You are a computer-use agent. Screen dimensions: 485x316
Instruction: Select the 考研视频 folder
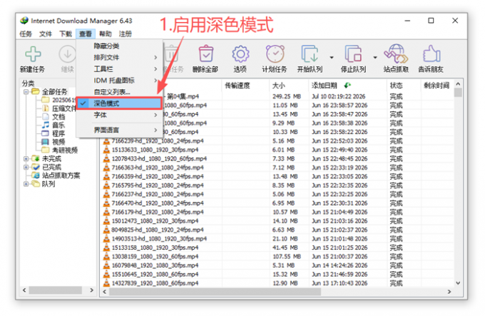tap(65, 150)
